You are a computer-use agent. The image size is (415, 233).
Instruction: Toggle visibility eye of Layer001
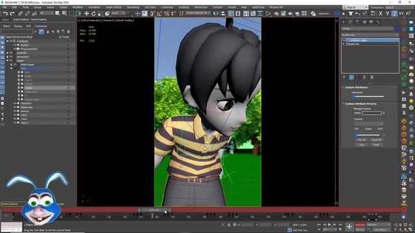(x=11, y=53)
